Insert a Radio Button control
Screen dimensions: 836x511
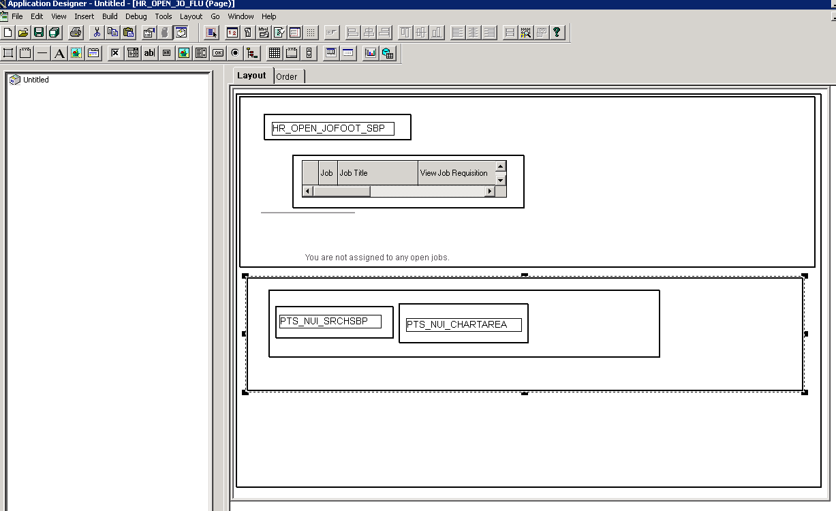pos(235,52)
